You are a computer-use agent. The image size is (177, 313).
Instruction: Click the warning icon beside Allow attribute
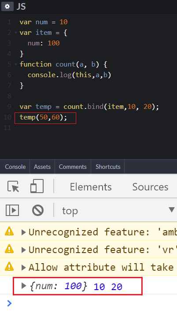click(x=9, y=266)
